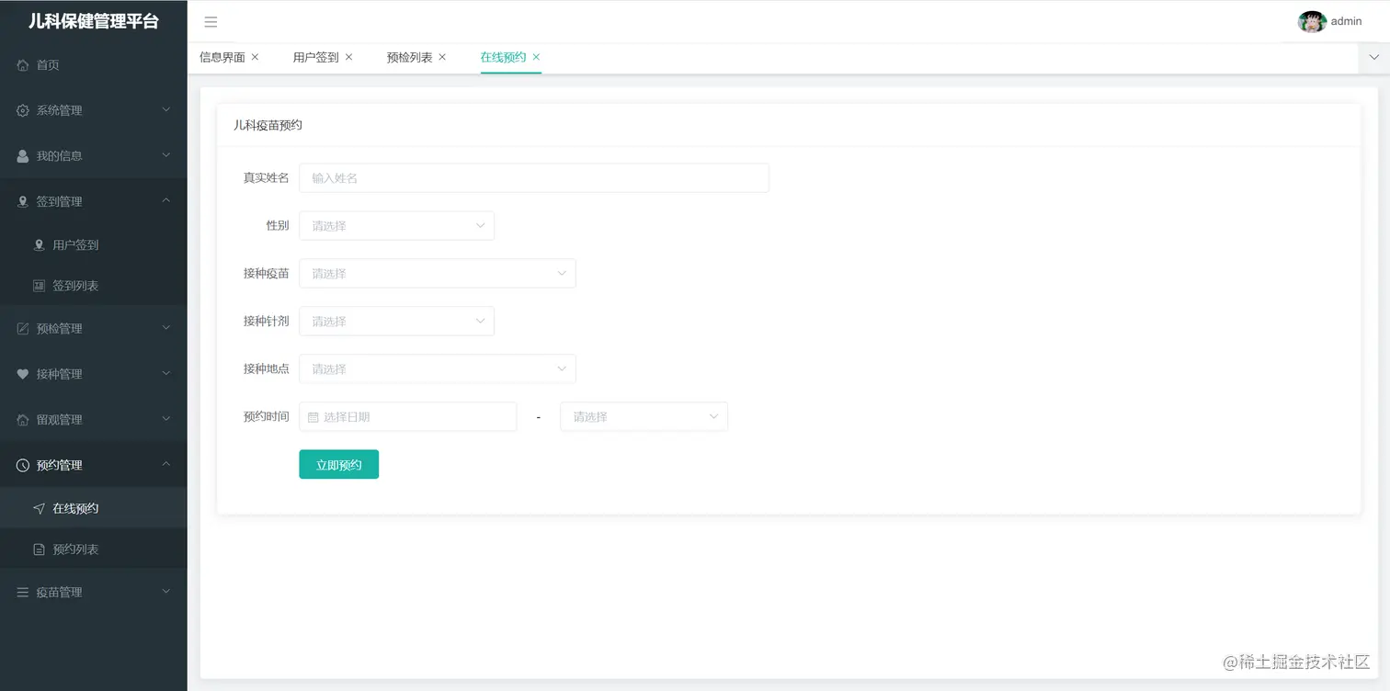Image resolution: width=1390 pixels, height=691 pixels.
Task: Expand the 留观管理 sidebar menu
Action: [94, 420]
